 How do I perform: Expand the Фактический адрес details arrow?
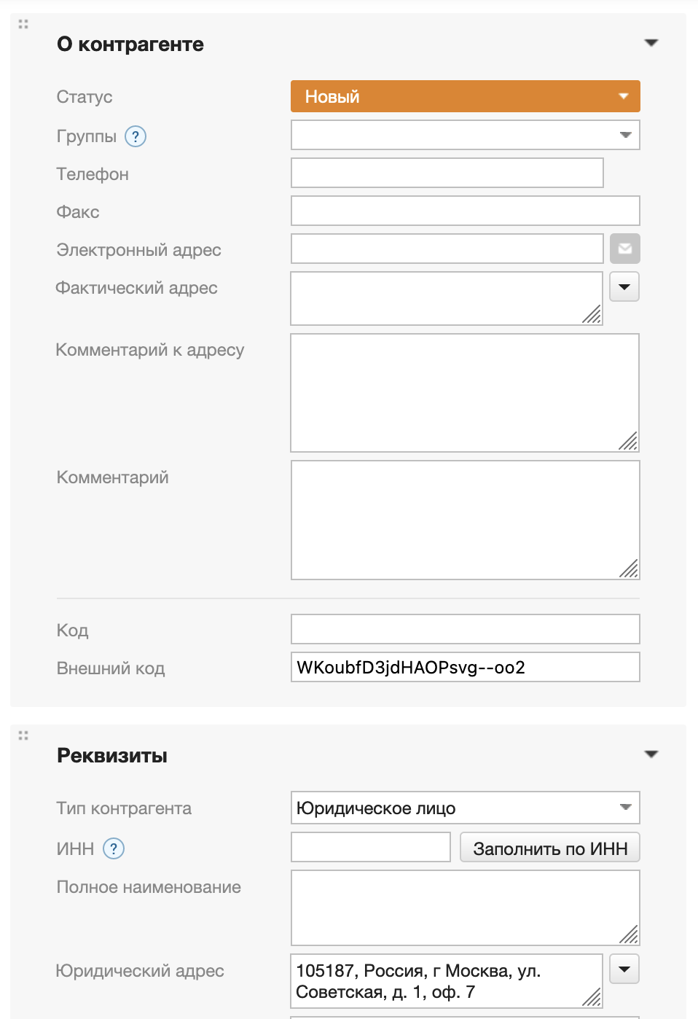pos(624,287)
